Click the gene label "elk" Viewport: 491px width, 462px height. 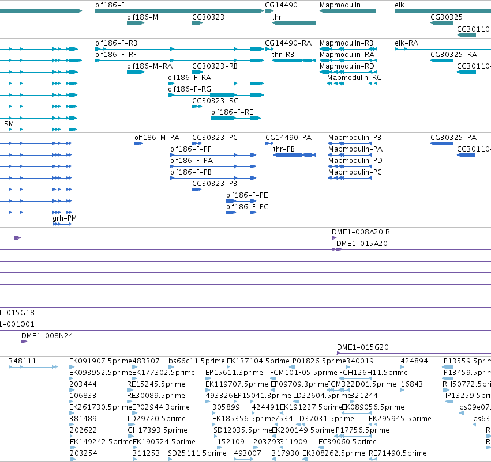(400, 5)
